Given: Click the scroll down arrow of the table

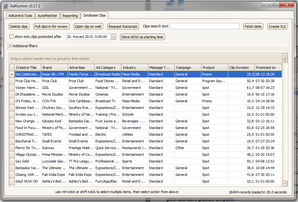Looking at the screenshot, I should 285,183.
